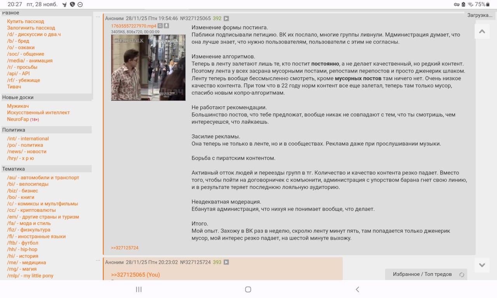Screen dimensions: 497x298
Task: Tap Android recent apps button
Action: pyautogui.click(x=139, y=289)
